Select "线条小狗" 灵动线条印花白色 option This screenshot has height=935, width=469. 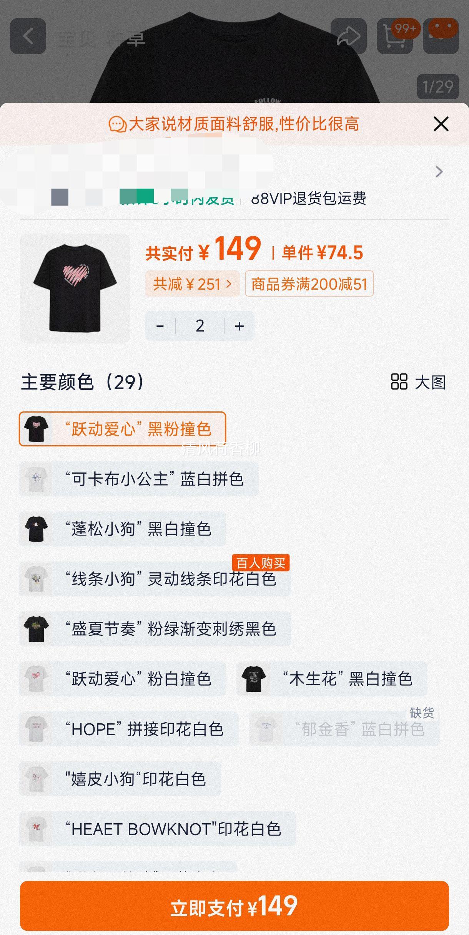click(x=155, y=579)
